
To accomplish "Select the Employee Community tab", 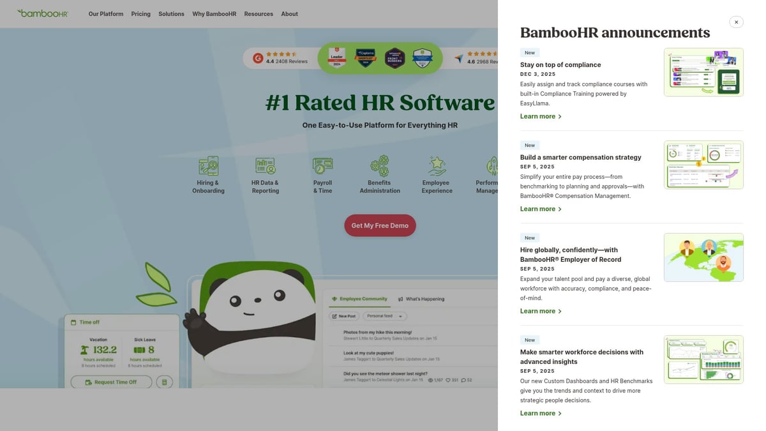I will pos(361,298).
